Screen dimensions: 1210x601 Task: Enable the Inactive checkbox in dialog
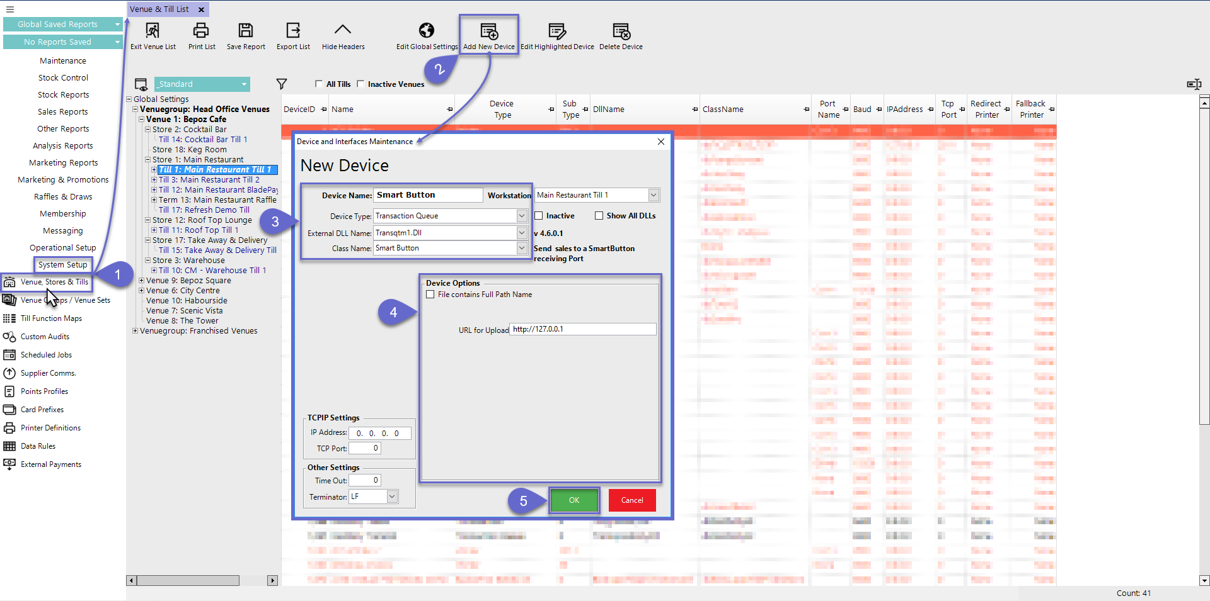coord(539,216)
